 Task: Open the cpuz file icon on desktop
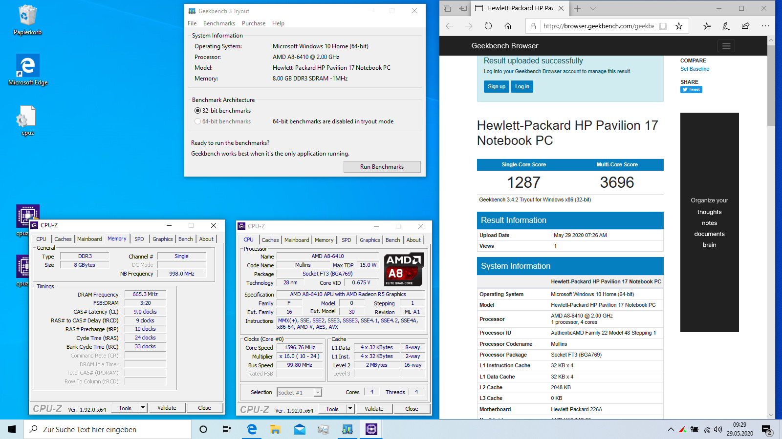[x=27, y=120]
